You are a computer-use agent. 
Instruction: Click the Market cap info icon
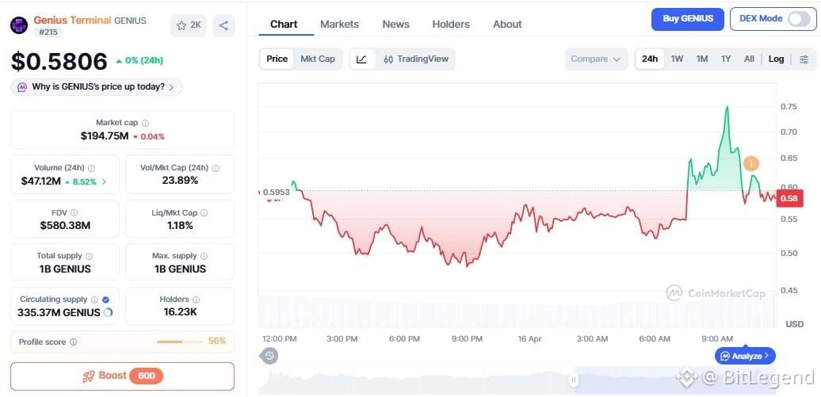pyautogui.click(x=145, y=123)
